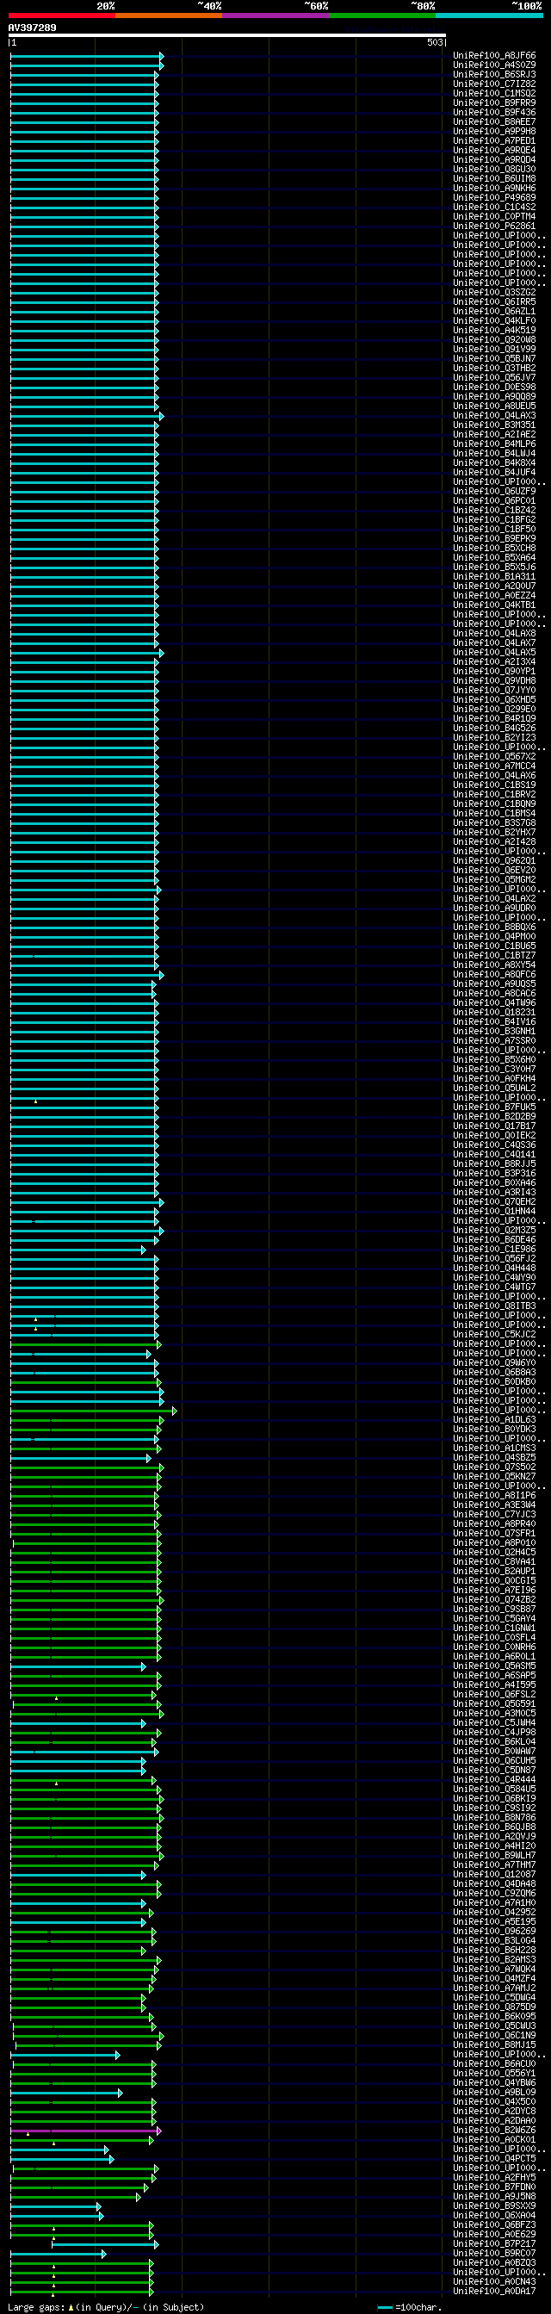The height and width of the screenshot is (2314, 551).
Task: Select hit label UniRef100_B7P217
Action: coord(494,2244)
